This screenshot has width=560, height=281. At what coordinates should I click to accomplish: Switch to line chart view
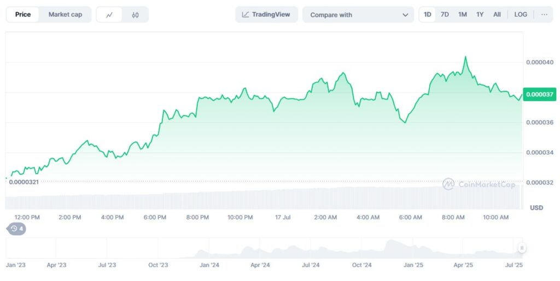pyautogui.click(x=109, y=15)
